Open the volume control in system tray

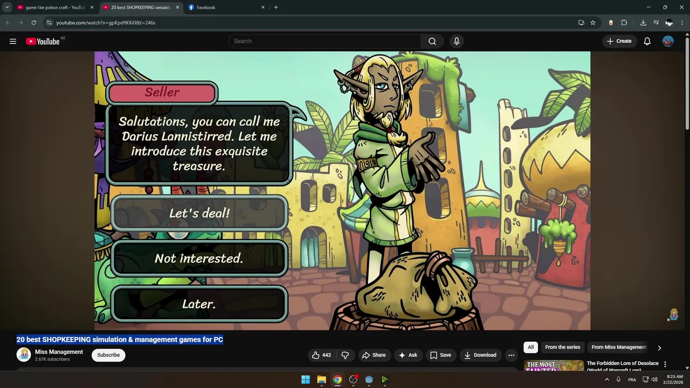pos(654,379)
